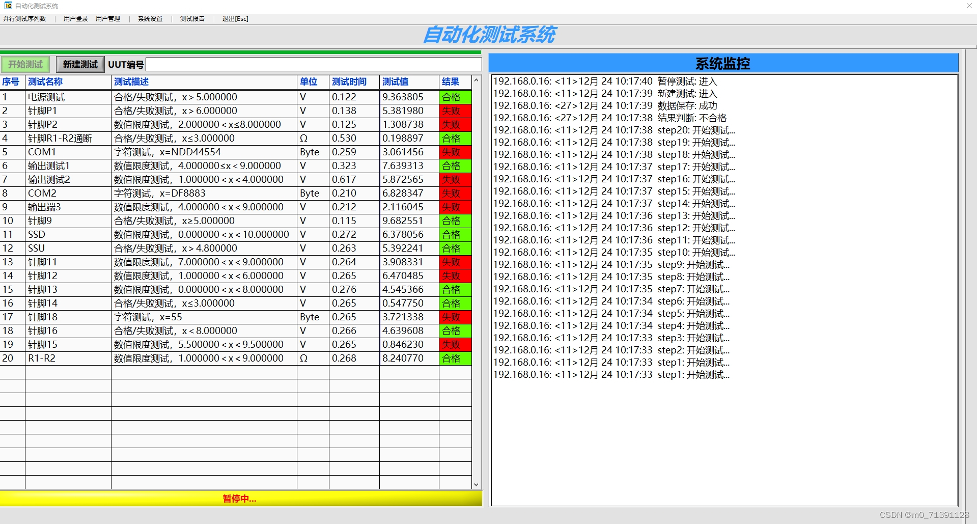Select the 针脚11 cell
977x524 pixels.
point(68,262)
